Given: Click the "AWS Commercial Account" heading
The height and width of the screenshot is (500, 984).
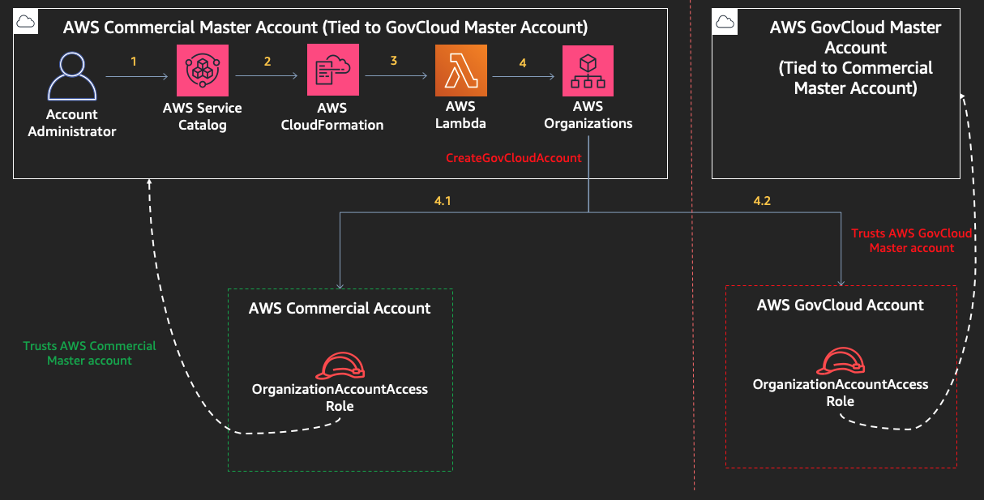Looking at the screenshot, I should click(340, 309).
